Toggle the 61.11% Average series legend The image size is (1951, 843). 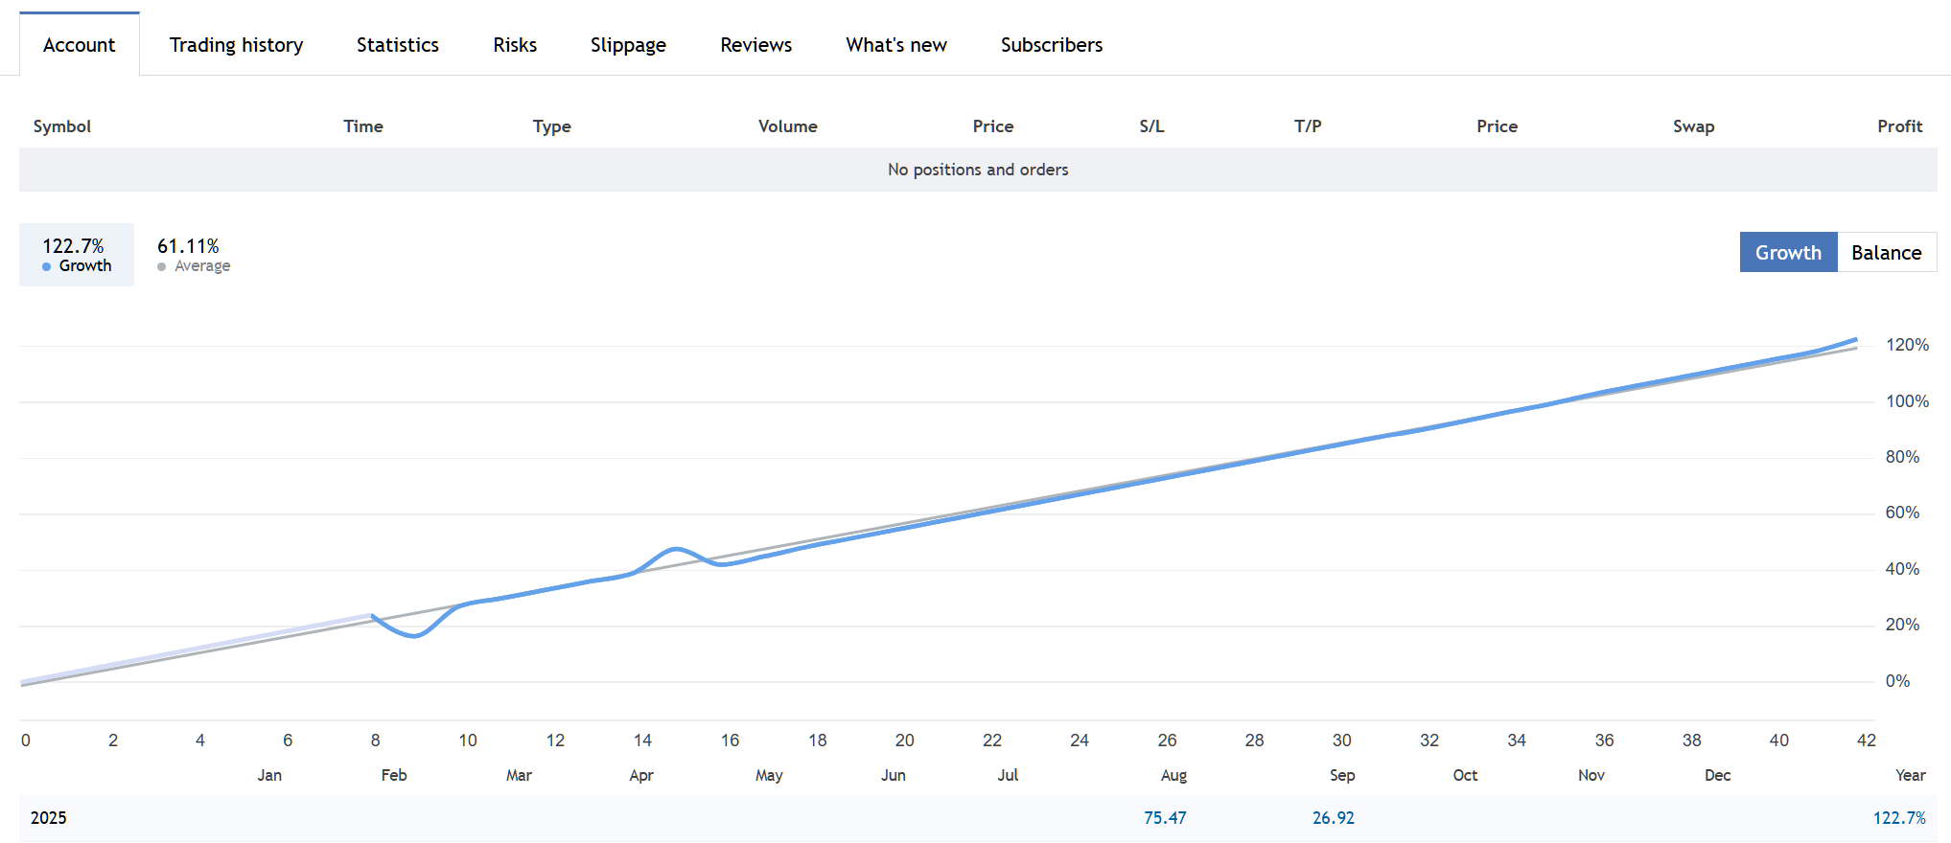coord(193,255)
